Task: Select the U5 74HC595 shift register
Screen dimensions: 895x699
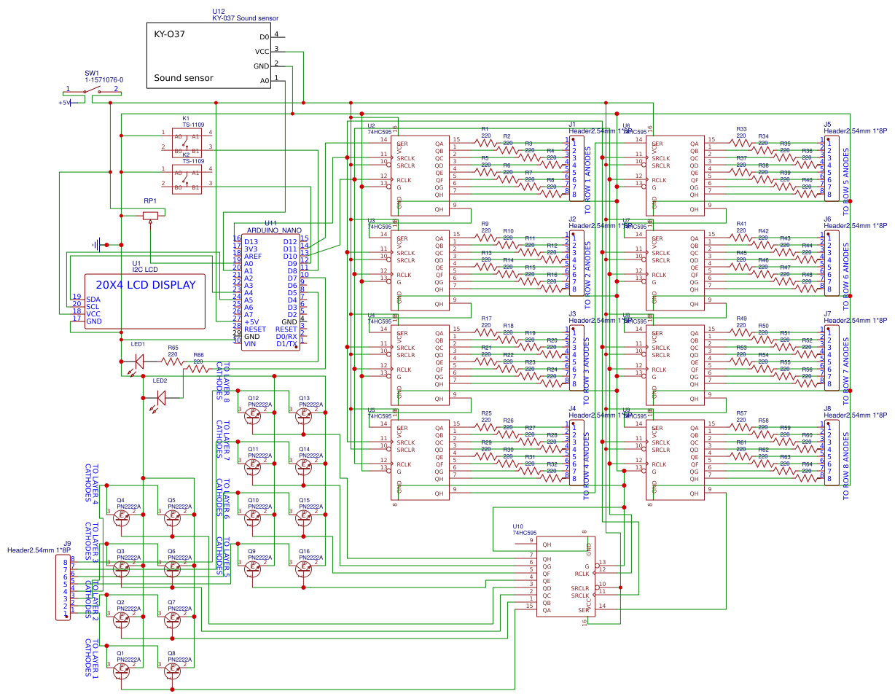Action: [x=420, y=460]
